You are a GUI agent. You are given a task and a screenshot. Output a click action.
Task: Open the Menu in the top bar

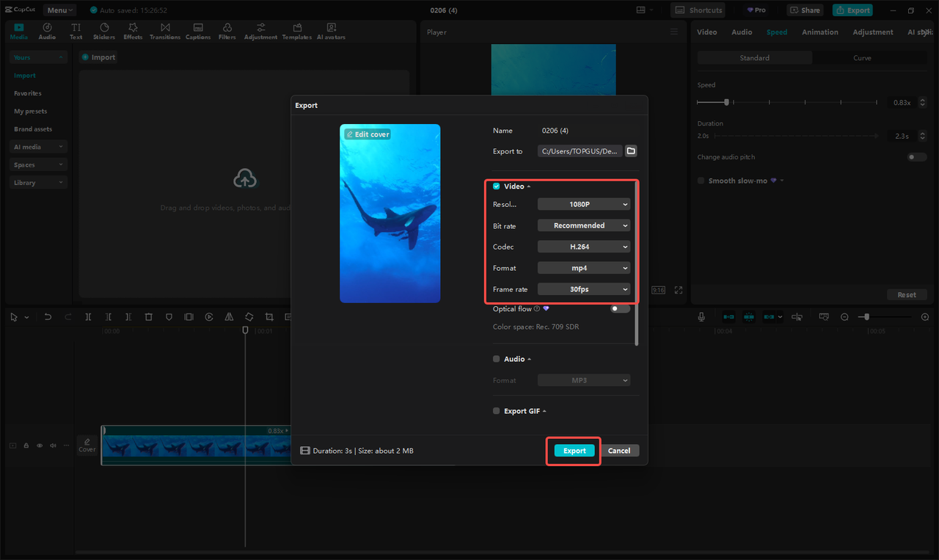point(59,10)
